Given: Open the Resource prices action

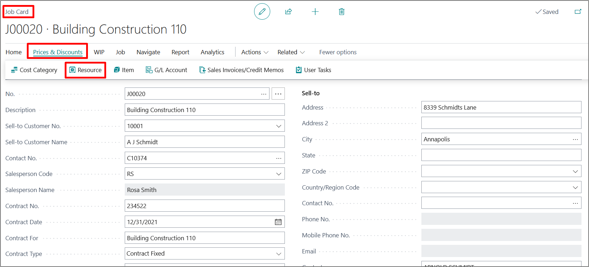Looking at the screenshot, I should (85, 70).
